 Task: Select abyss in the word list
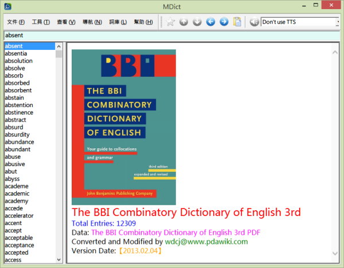[12, 179]
